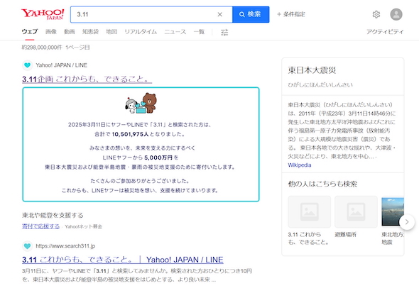
Task: Open アクティビティ link
Action: click(x=385, y=31)
